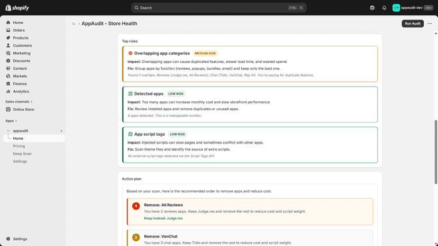
Task: Click the Overlapping app categories title
Action: (x=162, y=53)
